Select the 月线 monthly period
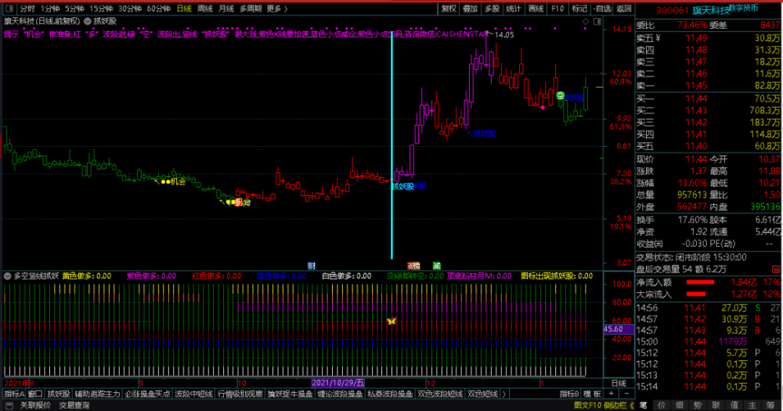This screenshot has width=783, height=411. (226, 9)
